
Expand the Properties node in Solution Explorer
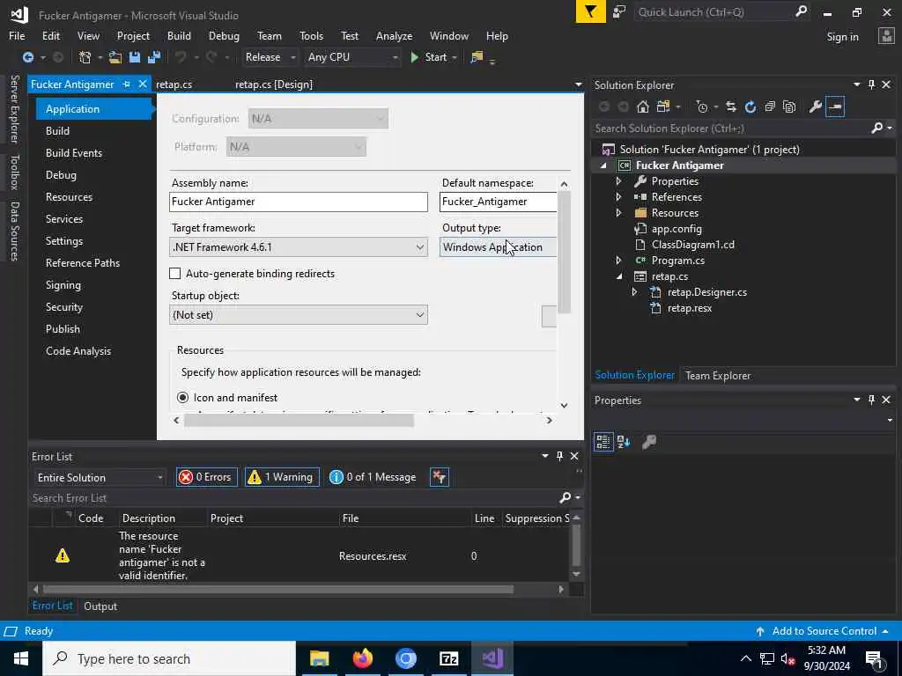618,181
